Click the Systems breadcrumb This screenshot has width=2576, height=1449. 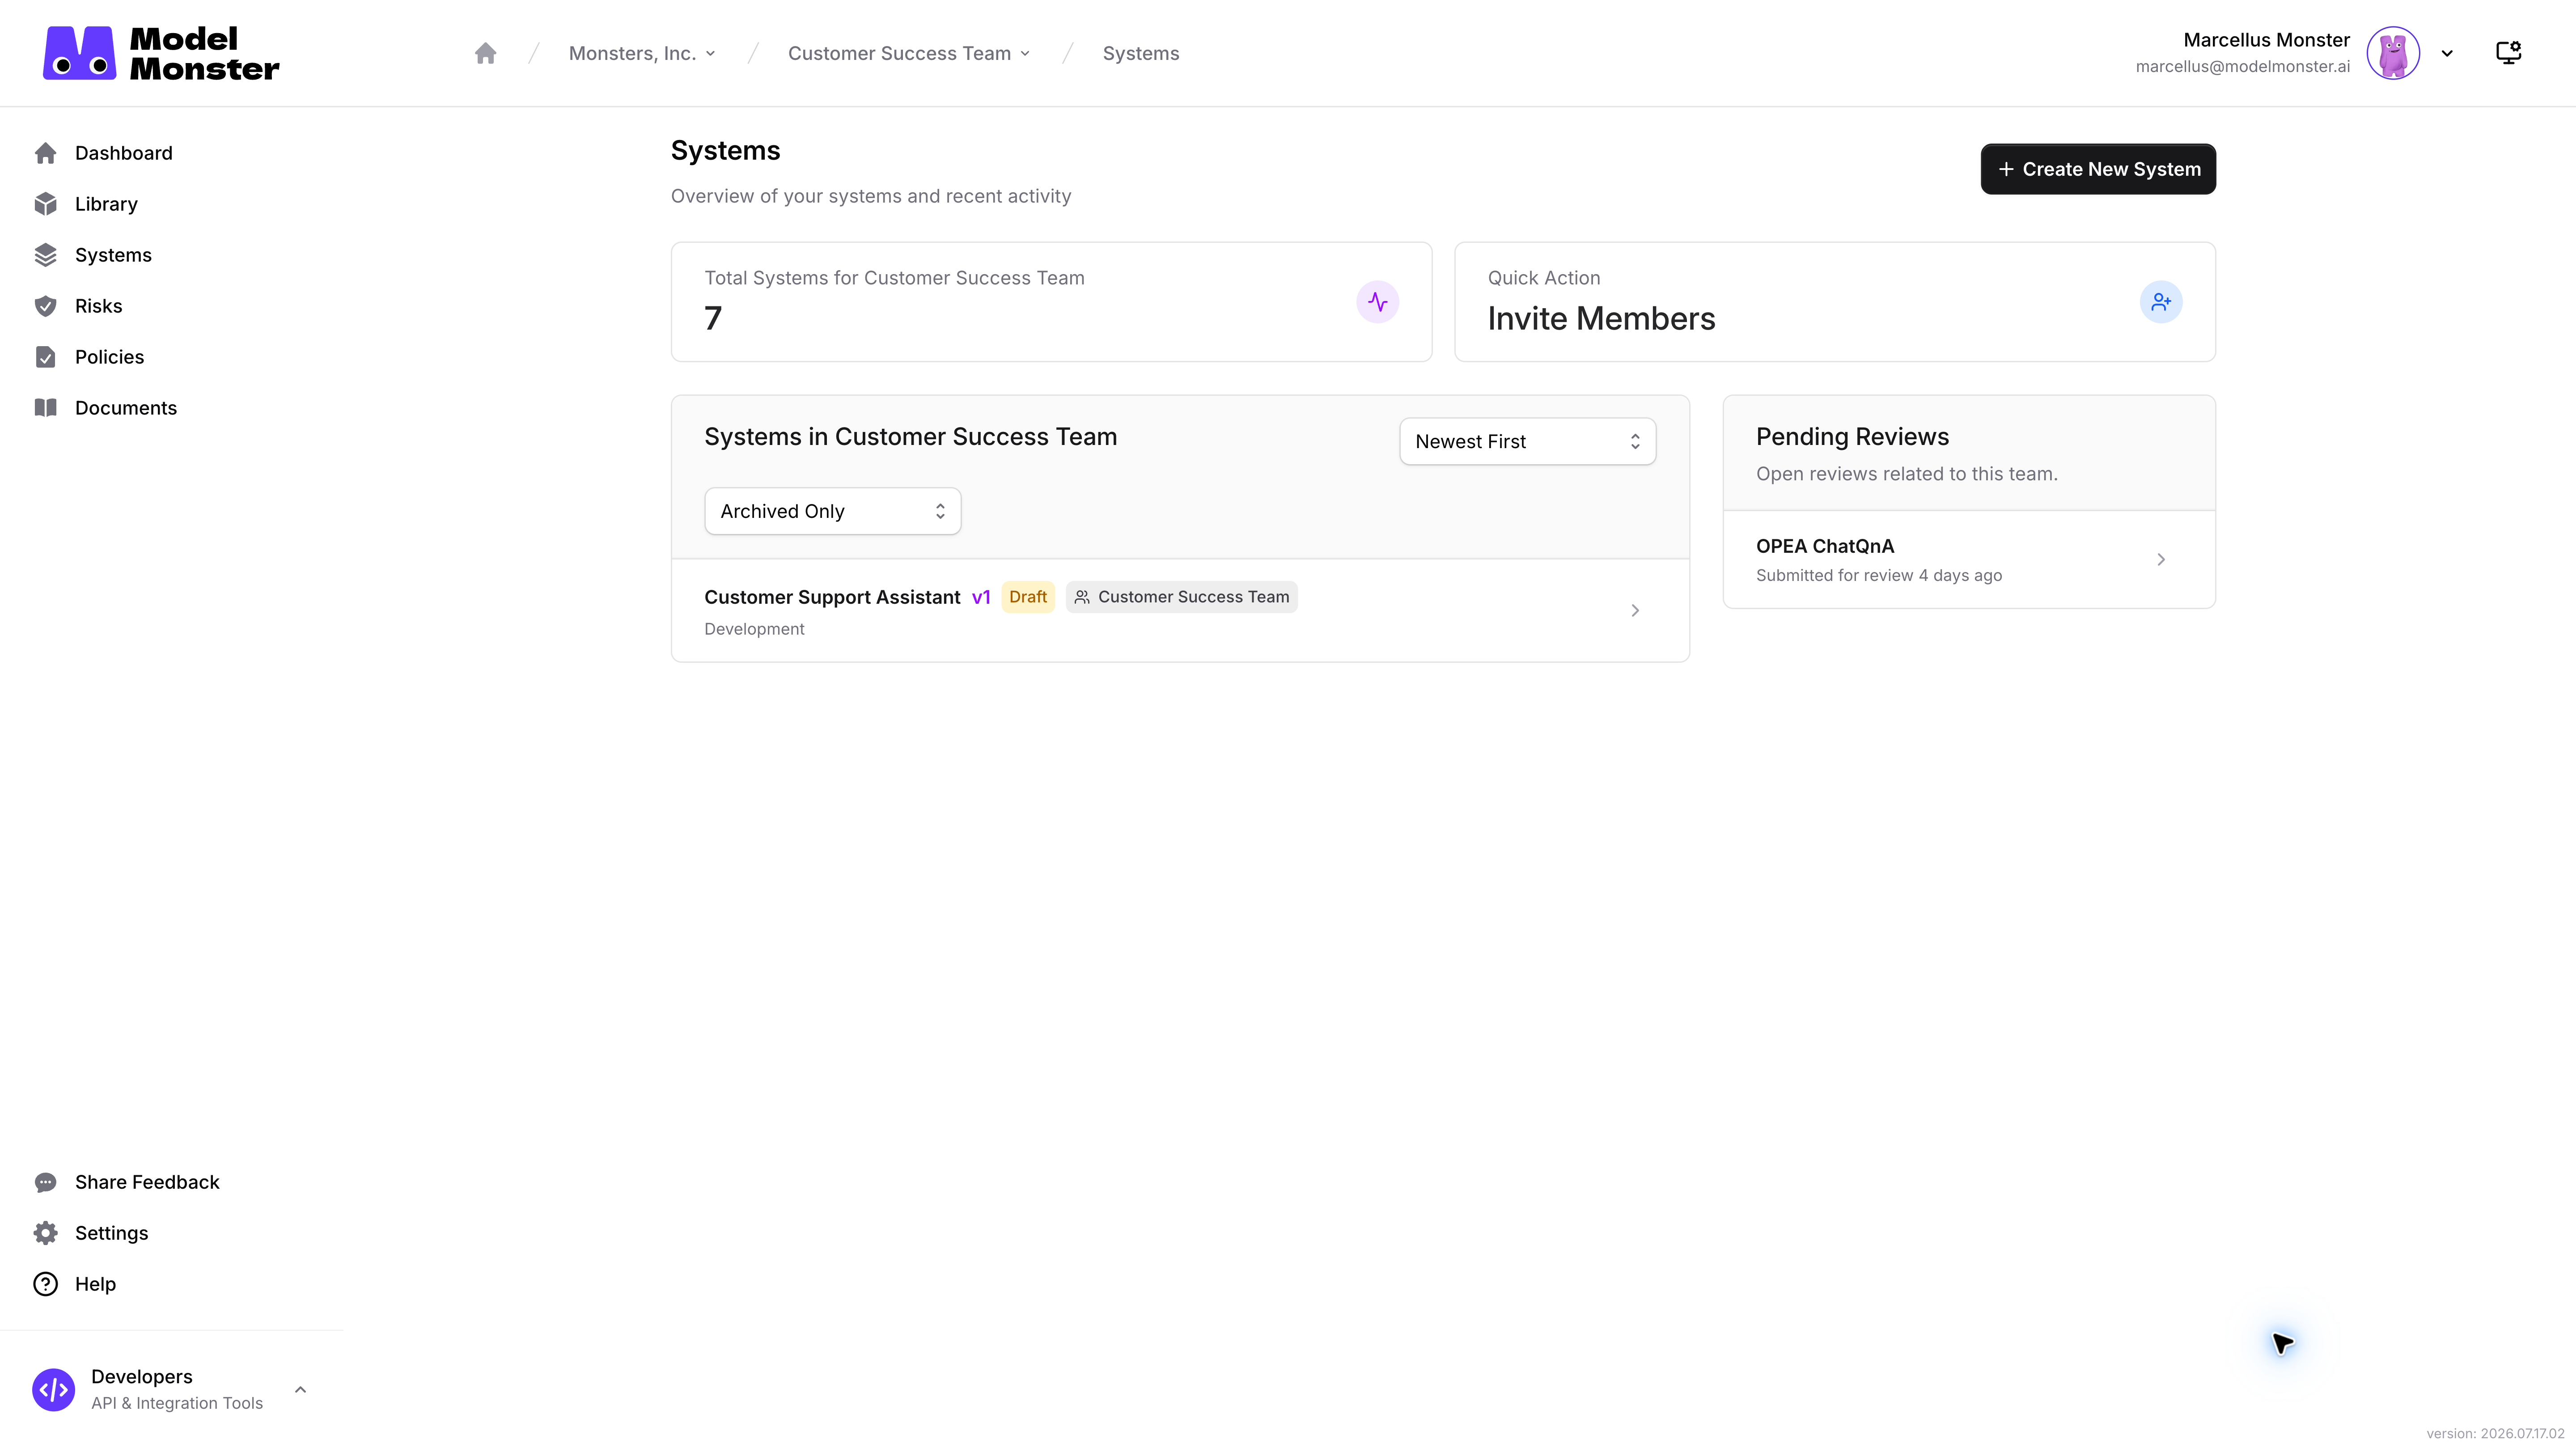click(x=1140, y=53)
